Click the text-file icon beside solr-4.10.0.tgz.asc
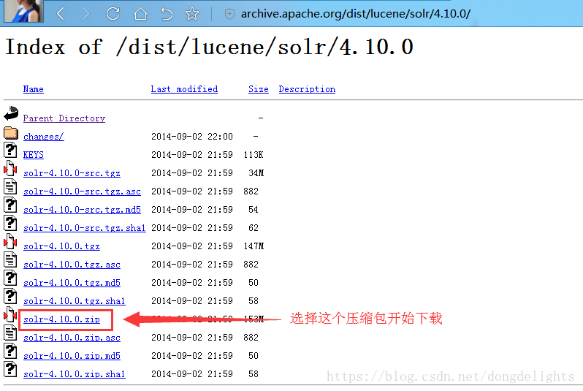This screenshot has height=391, width=583. pos(10,259)
